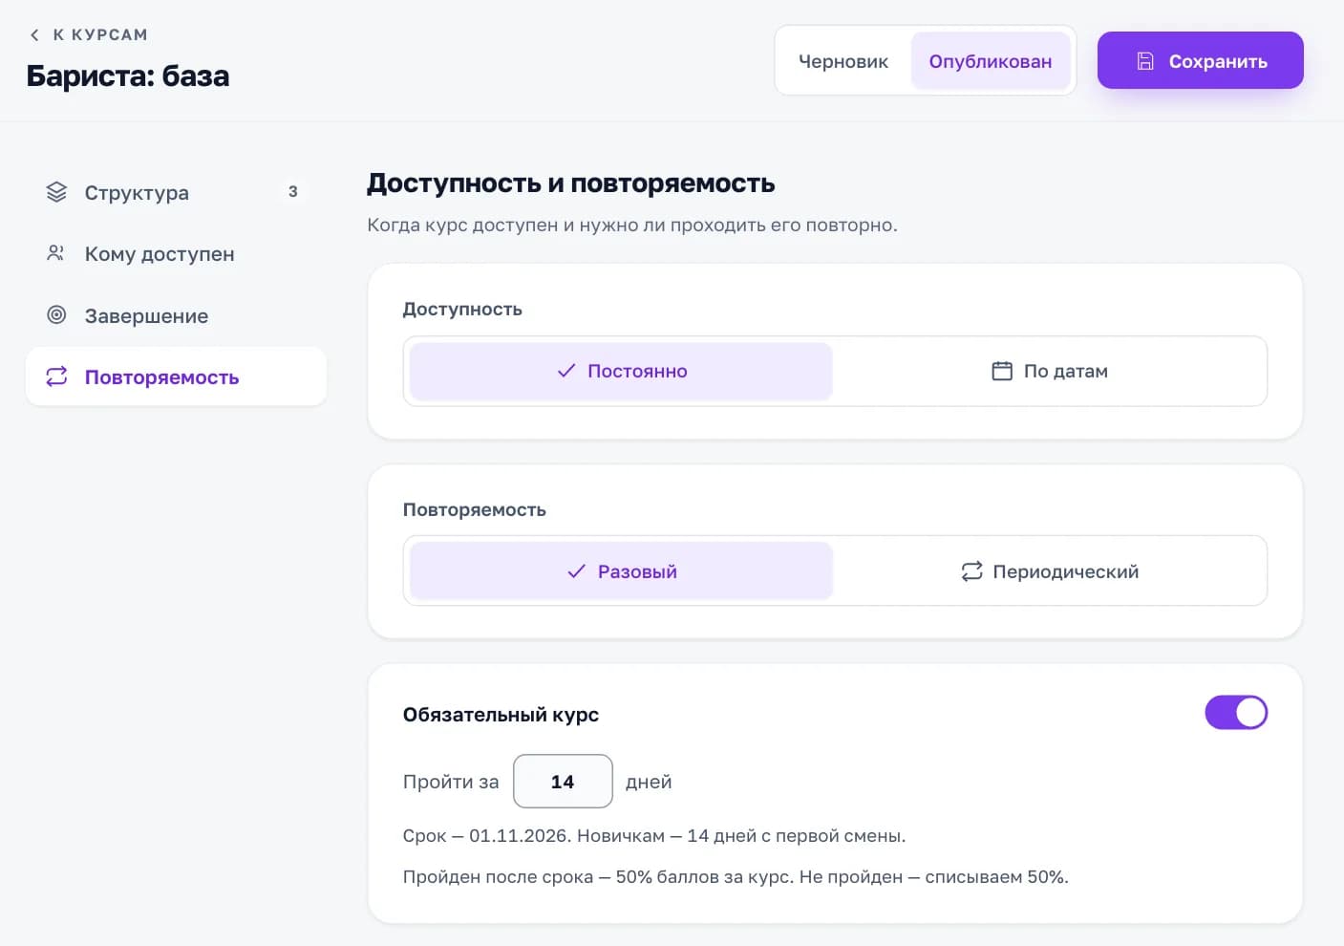The height and width of the screenshot is (946, 1344).
Task: Open the Завершение section
Action: pyautogui.click(x=176, y=315)
